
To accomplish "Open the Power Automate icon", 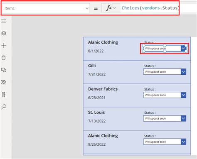I will pos(4,82).
